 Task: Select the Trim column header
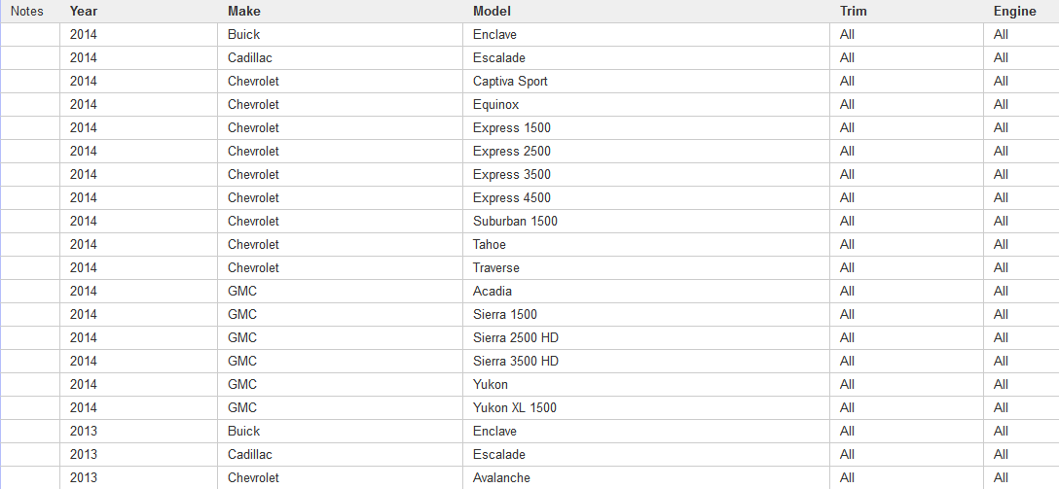click(x=854, y=12)
